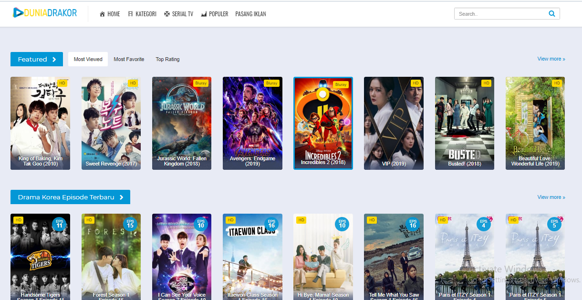The width and height of the screenshot is (582, 300).
Task: Open the Pasang Iklan page
Action: pyautogui.click(x=250, y=14)
